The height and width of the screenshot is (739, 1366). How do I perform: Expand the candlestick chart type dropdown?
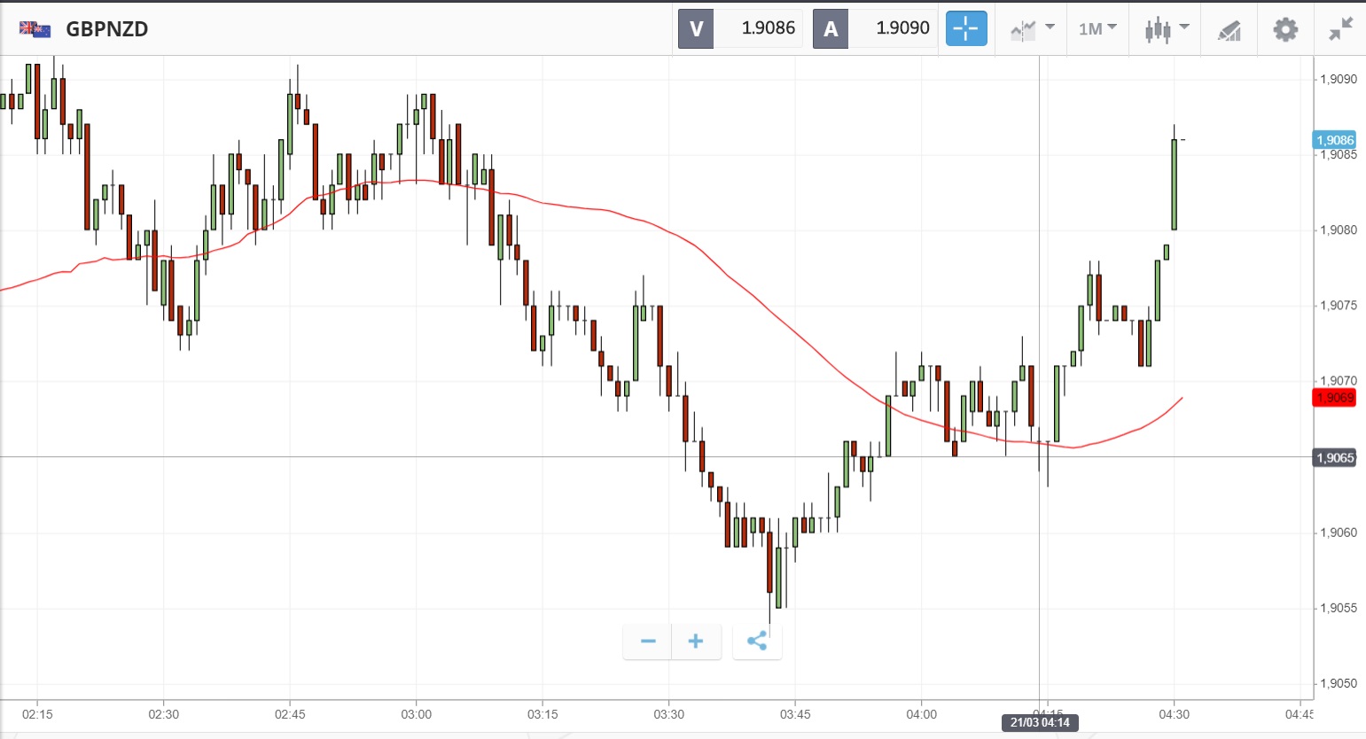1166,29
